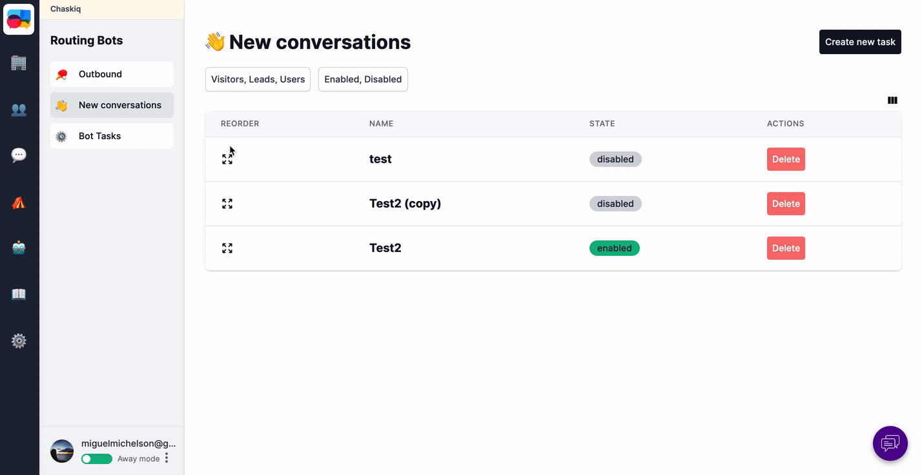This screenshot has height=475, width=922.
Task: Open the chat messenger launcher bubble
Action: (x=890, y=443)
